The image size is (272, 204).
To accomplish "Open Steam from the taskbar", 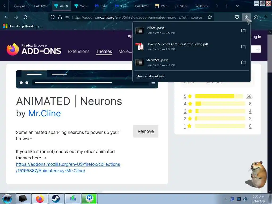I will 56,199.
